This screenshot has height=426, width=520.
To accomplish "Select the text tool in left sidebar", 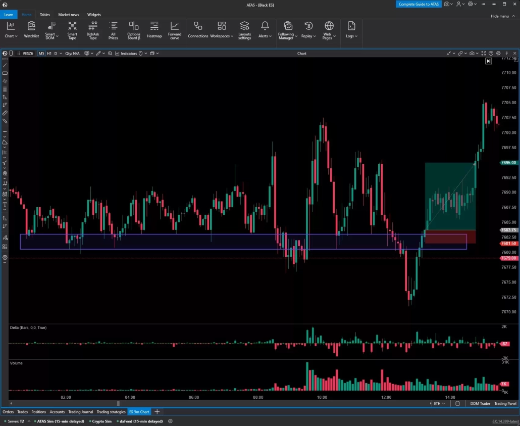I will (5, 205).
